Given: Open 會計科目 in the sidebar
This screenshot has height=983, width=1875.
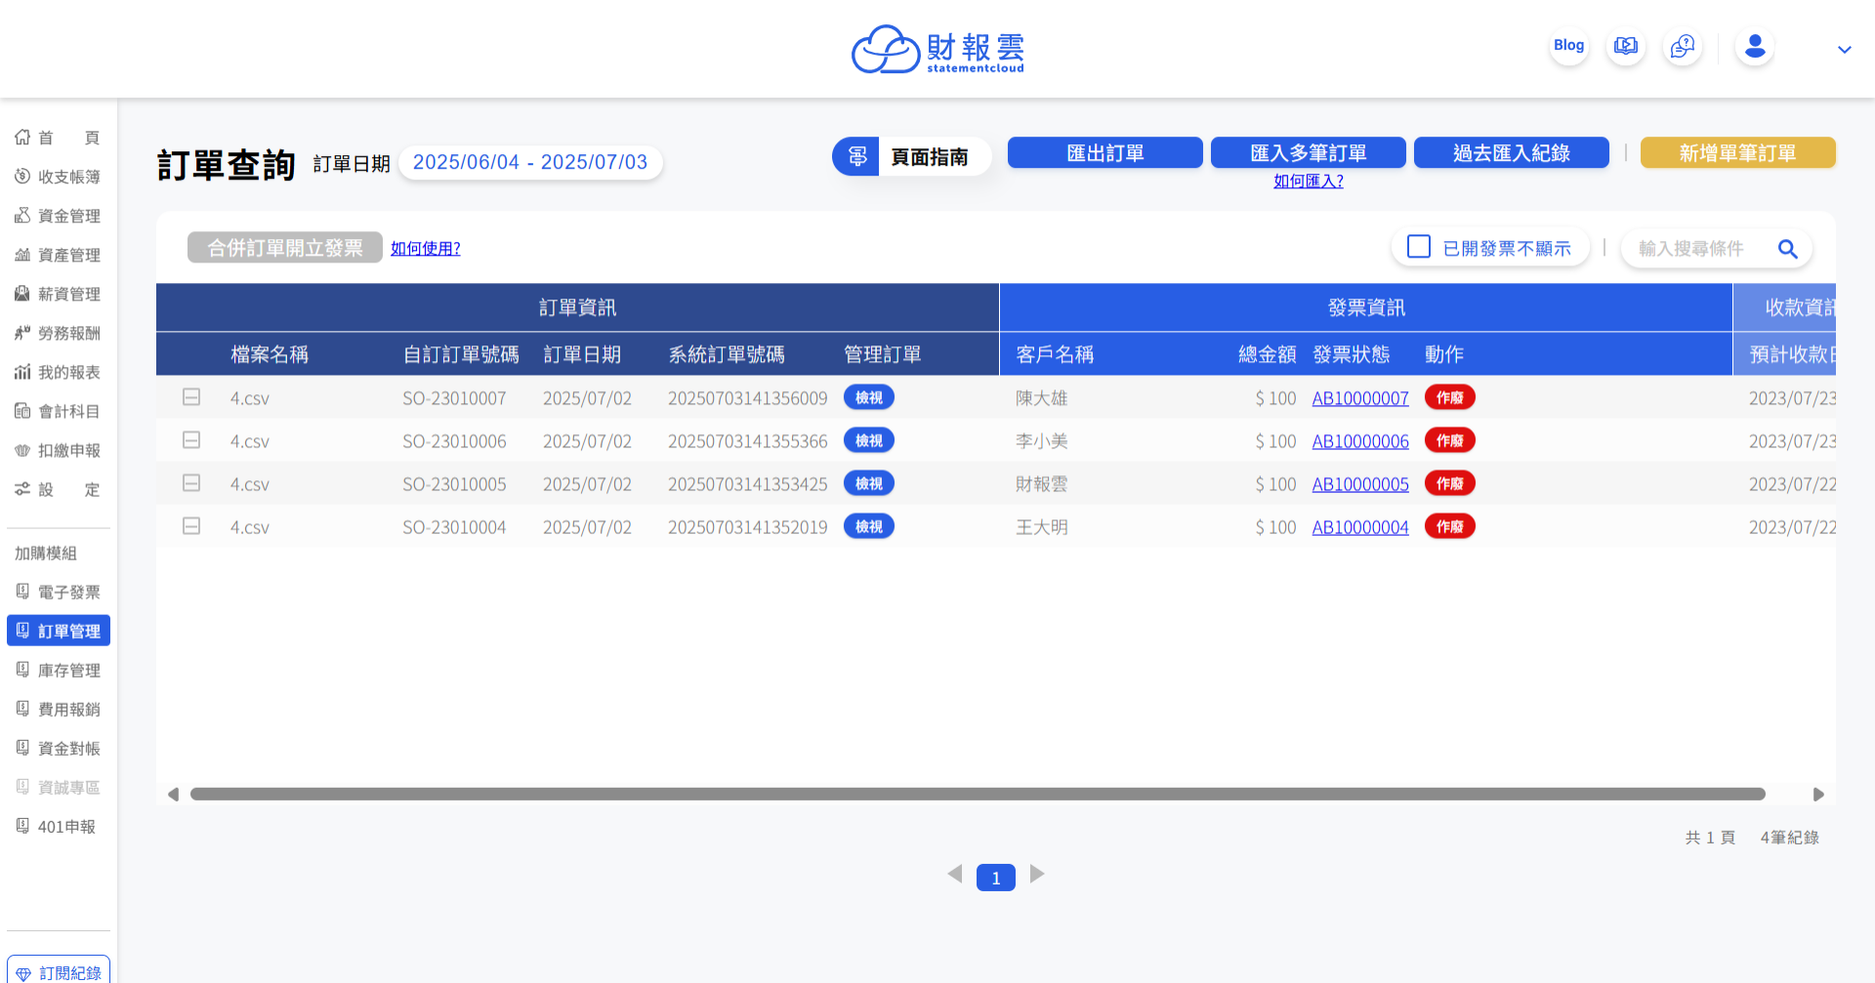Looking at the screenshot, I should pyautogui.click(x=58, y=411).
